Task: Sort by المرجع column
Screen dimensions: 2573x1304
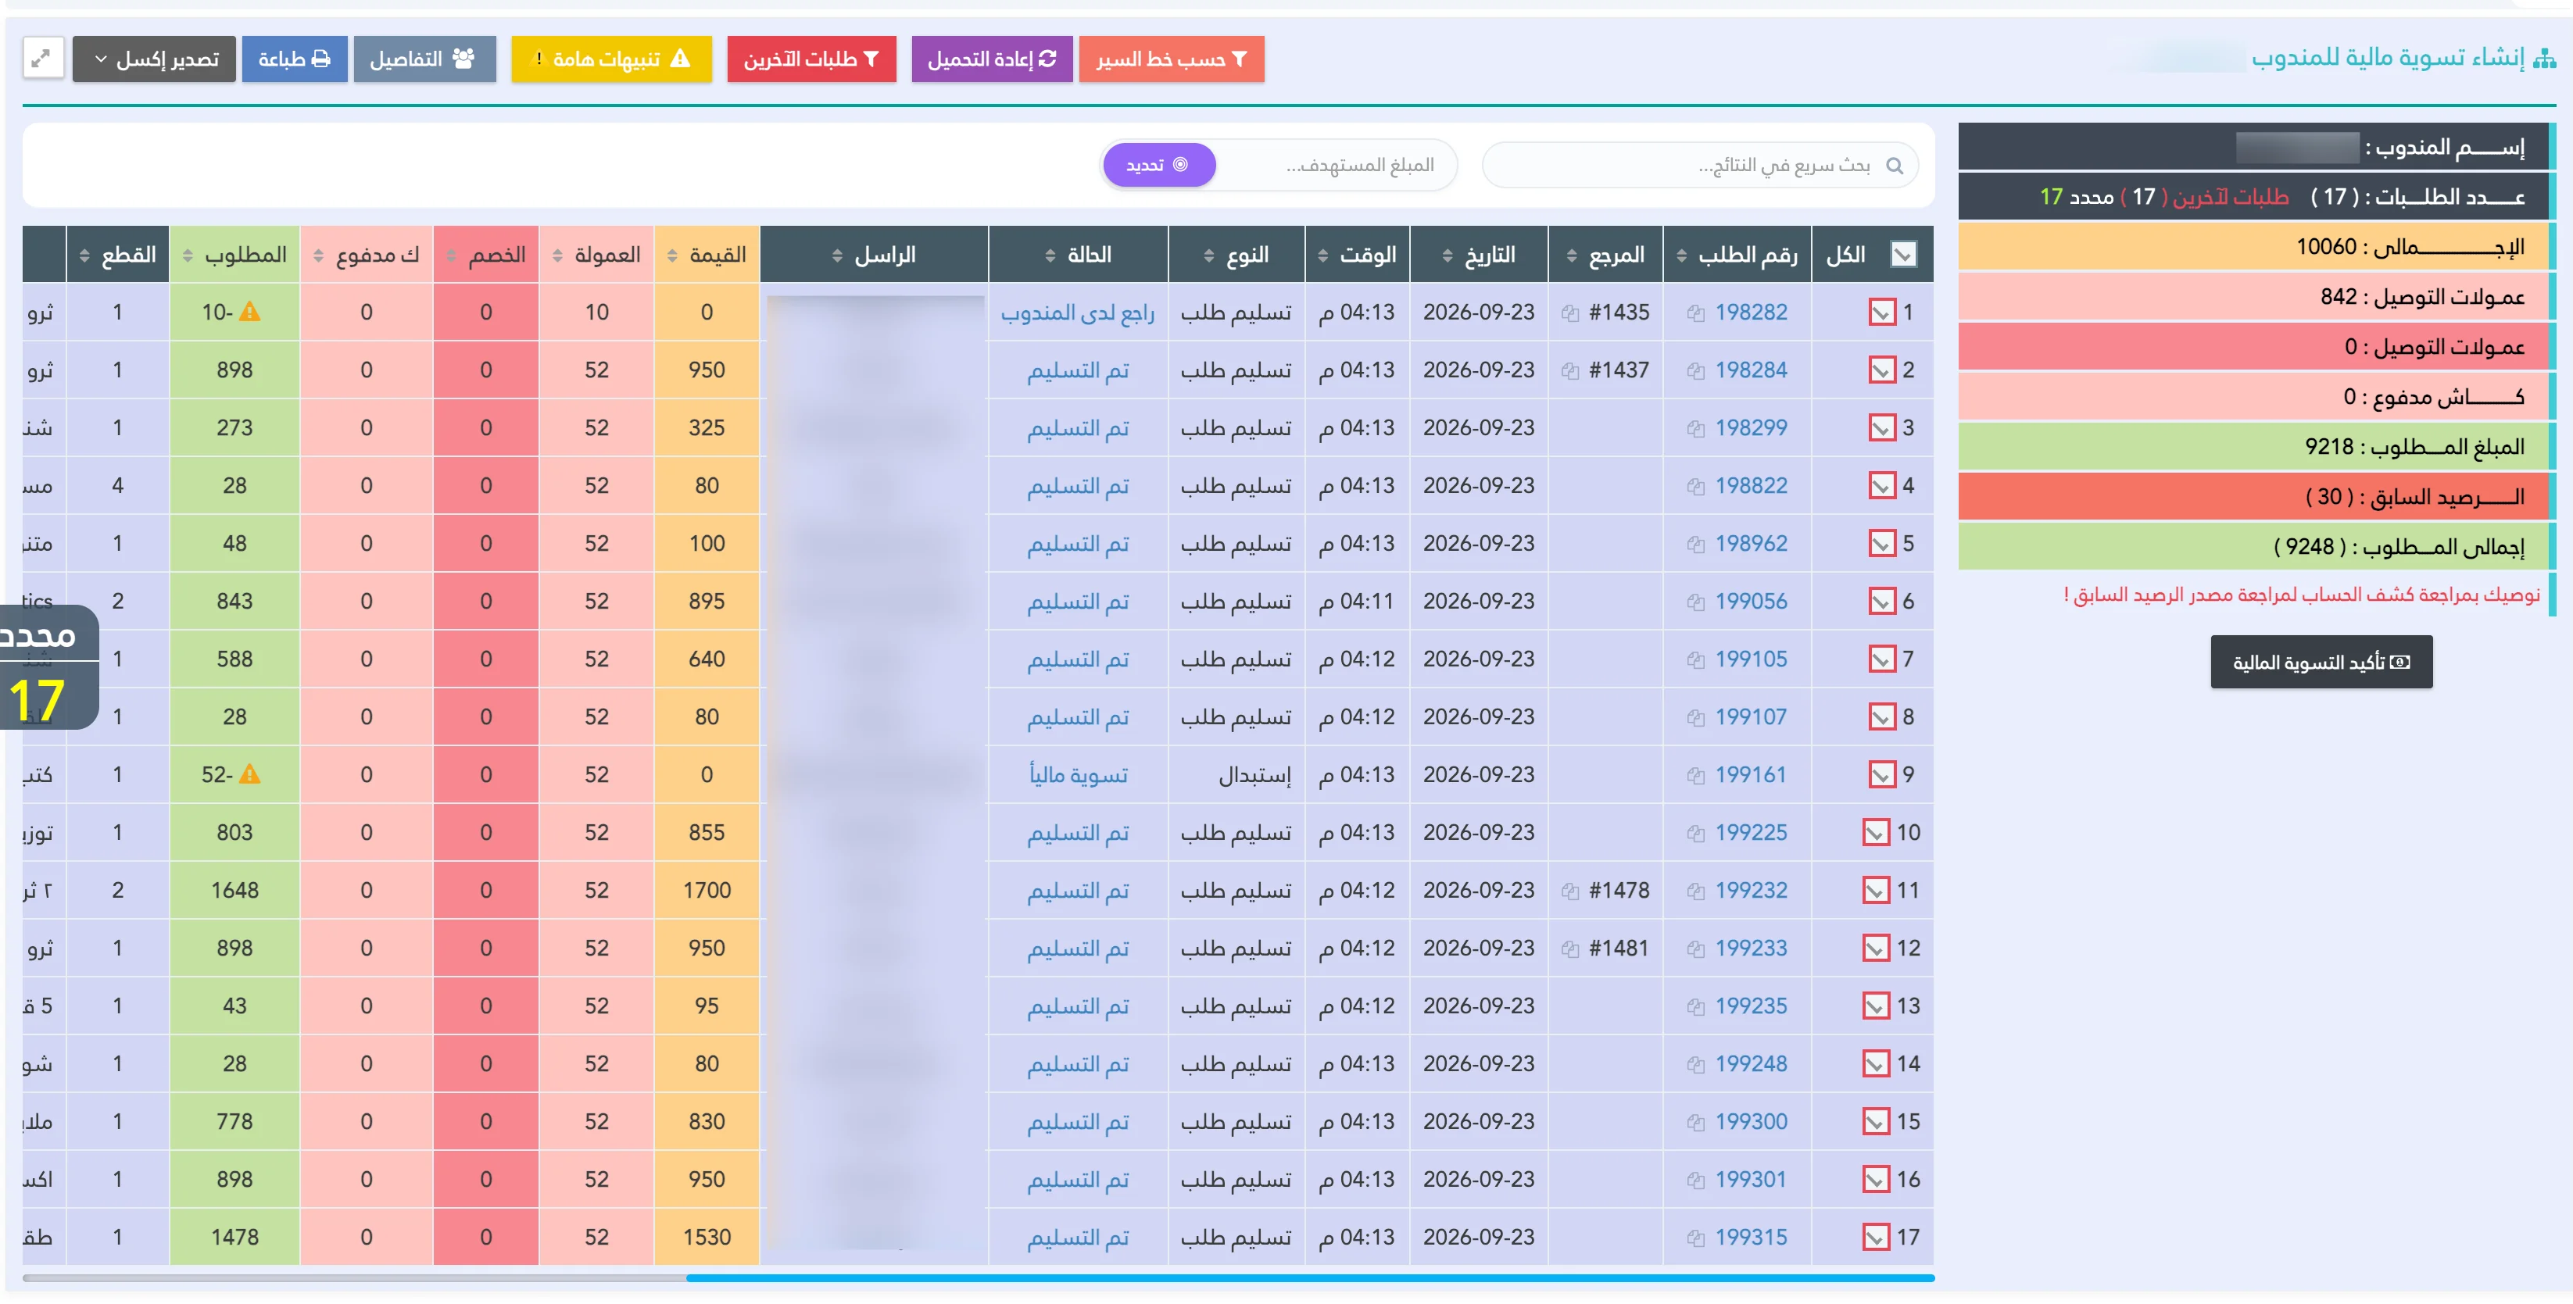Action: (x=1606, y=255)
